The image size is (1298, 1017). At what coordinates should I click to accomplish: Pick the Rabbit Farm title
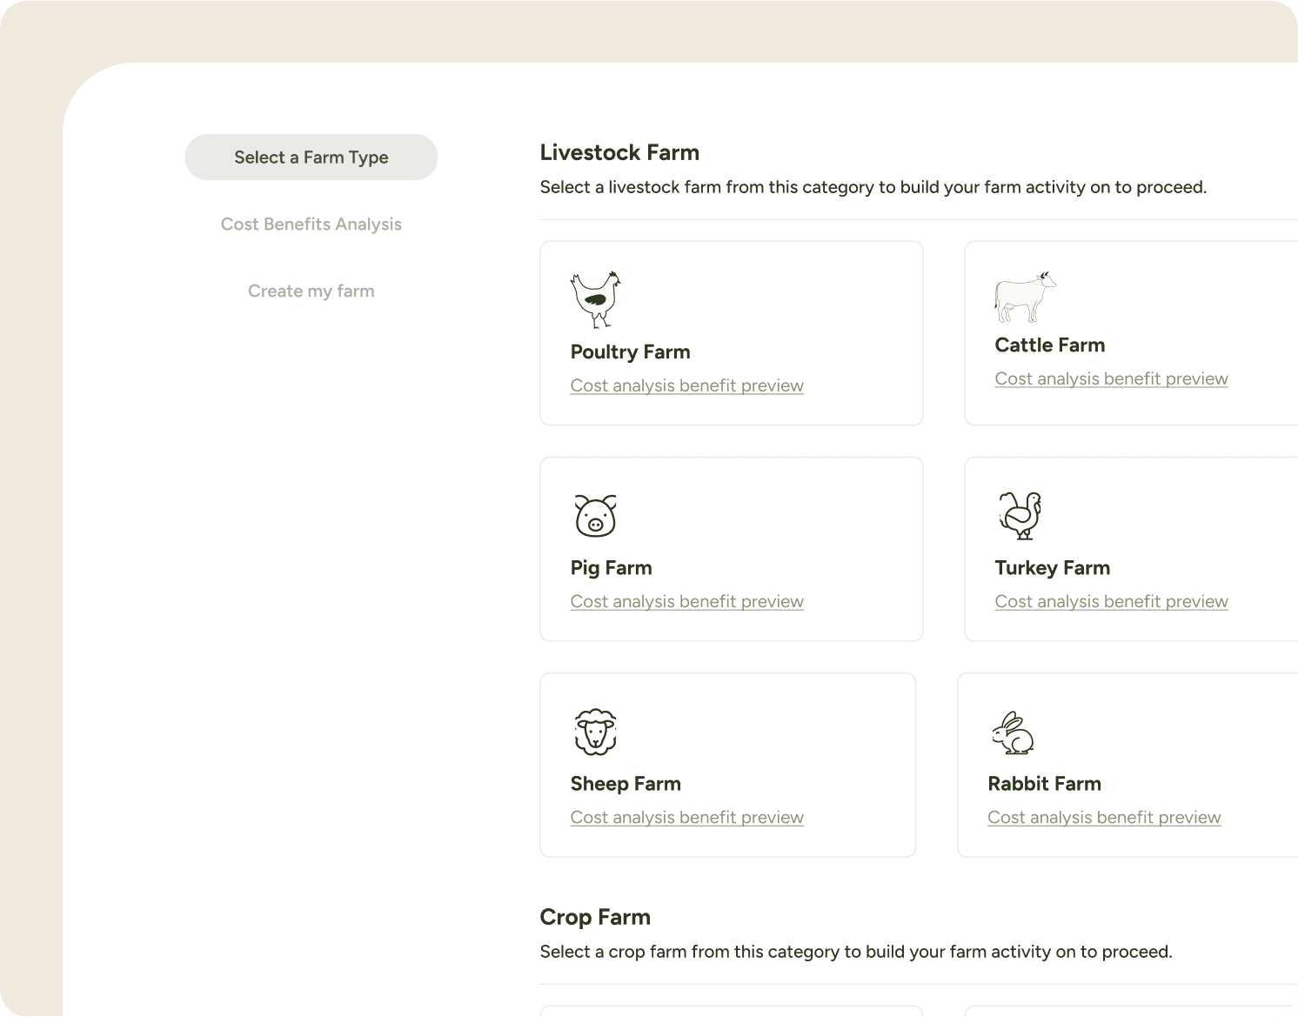1045,784
